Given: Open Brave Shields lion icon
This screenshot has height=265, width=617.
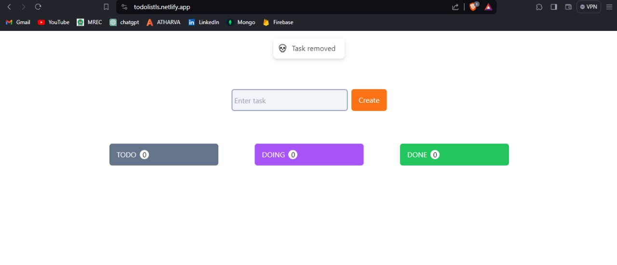Looking at the screenshot, I should 473,7.
